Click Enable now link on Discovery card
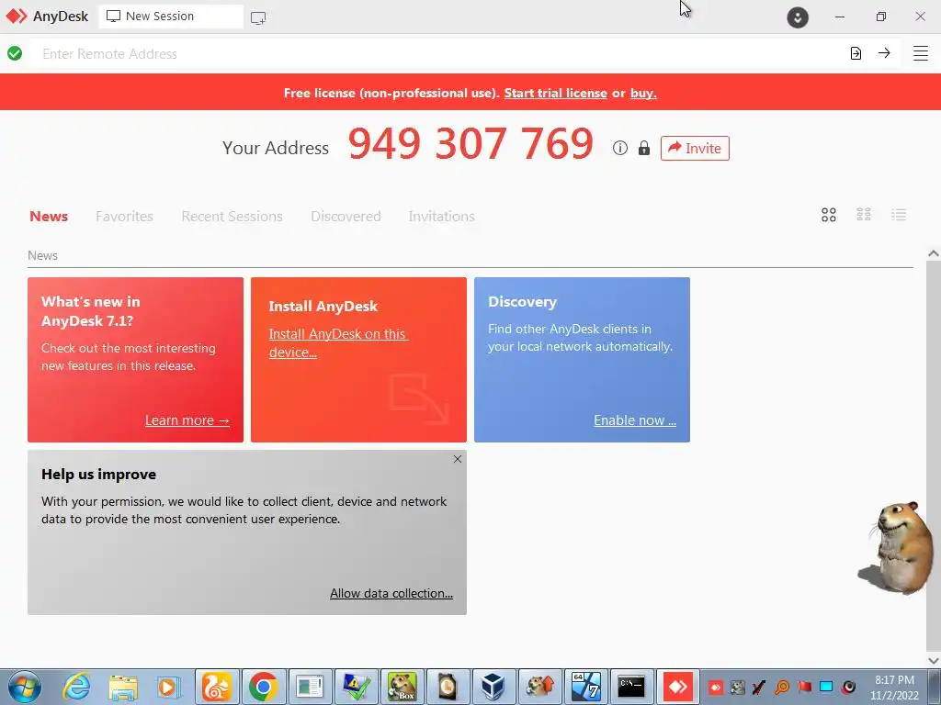The height and width of the screenshot is (705, 941). (635, 420)
